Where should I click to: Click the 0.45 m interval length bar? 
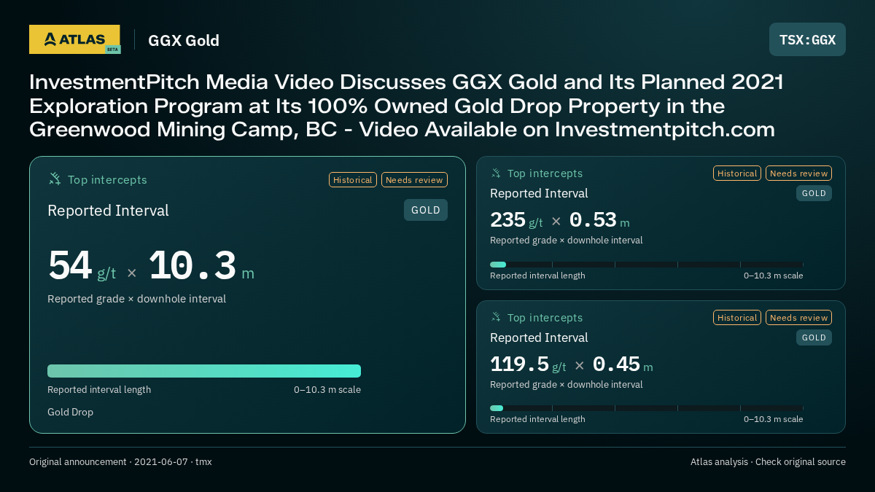[647, 408]
